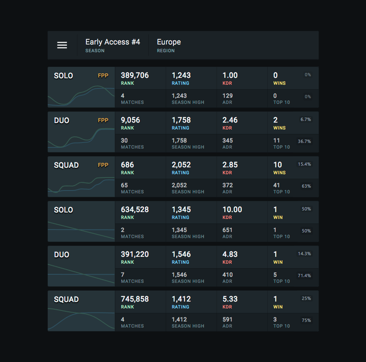Open the hamburger navigation menu
Screen dimensions: 366x362
pos(62,45)
